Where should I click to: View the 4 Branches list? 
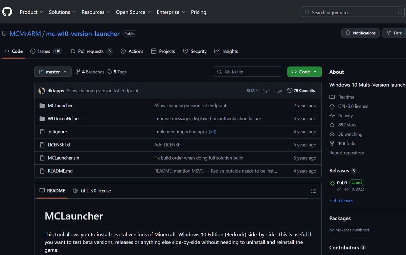point(90,72)
